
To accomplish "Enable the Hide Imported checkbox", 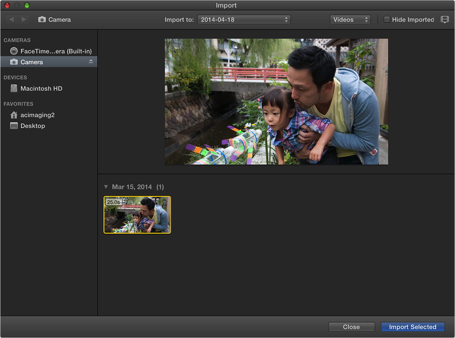I will point(387,20).
